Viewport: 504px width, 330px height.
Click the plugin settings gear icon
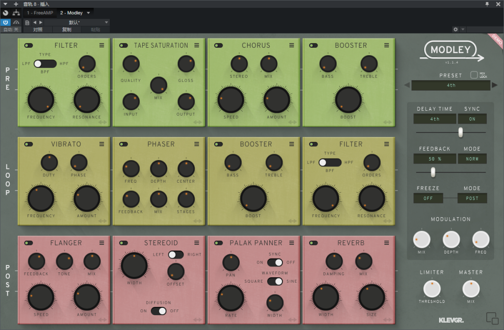tap(455, 29)
